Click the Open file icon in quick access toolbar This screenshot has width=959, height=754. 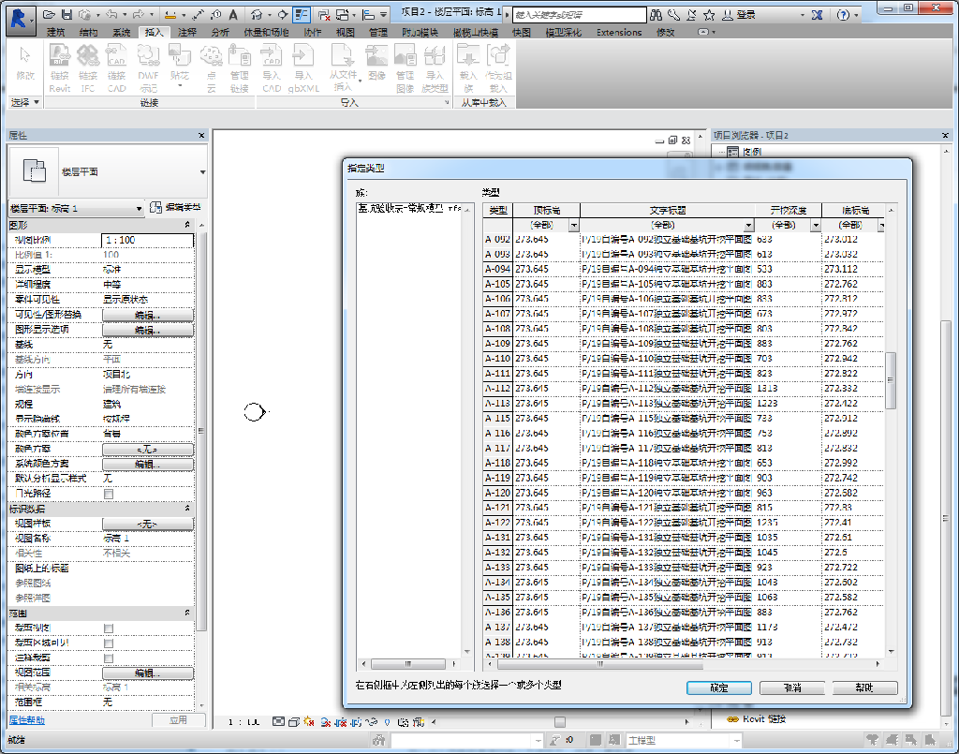pos(49,14)
